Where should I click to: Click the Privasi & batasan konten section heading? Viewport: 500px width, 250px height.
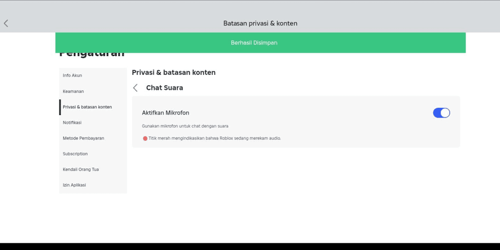174,73
